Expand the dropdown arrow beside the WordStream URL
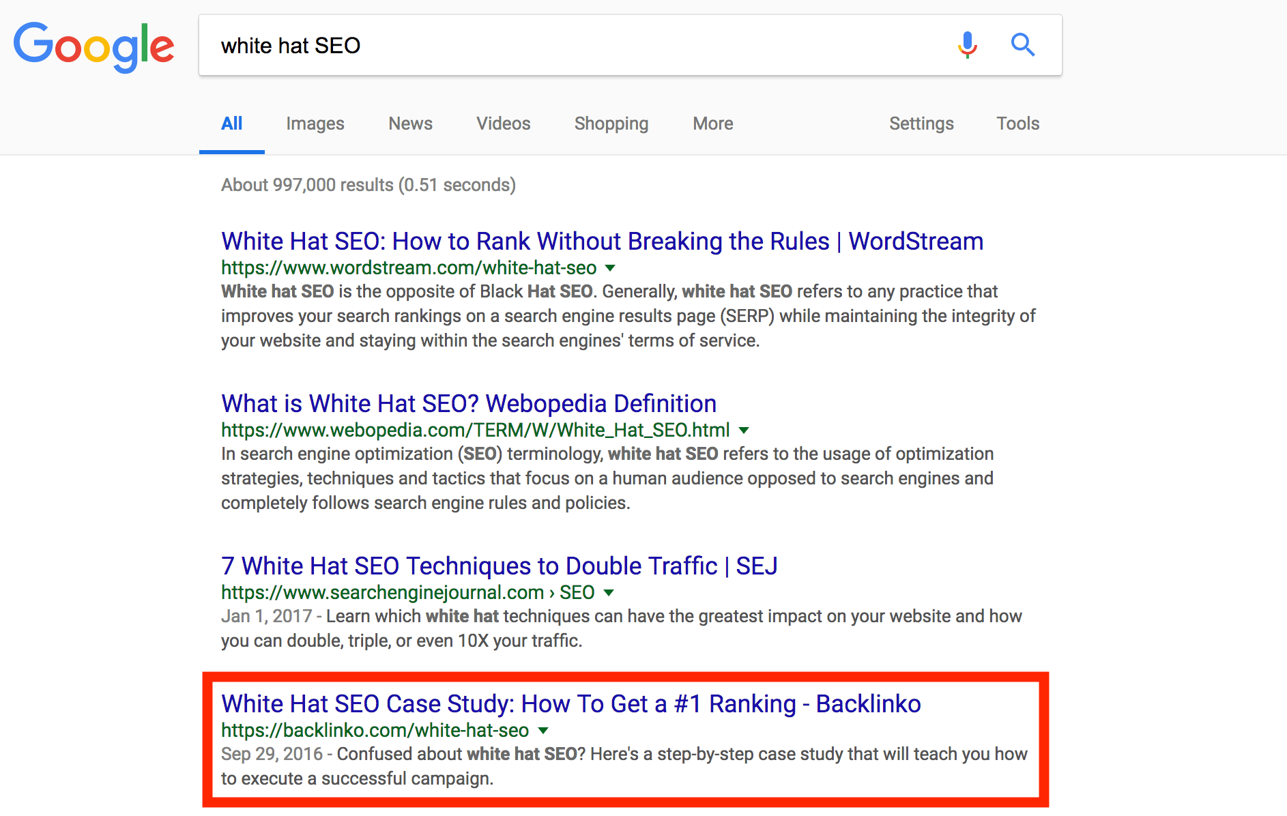This screenshot has width=1287, height=816. pyautogui.click(x=611, y=268)
